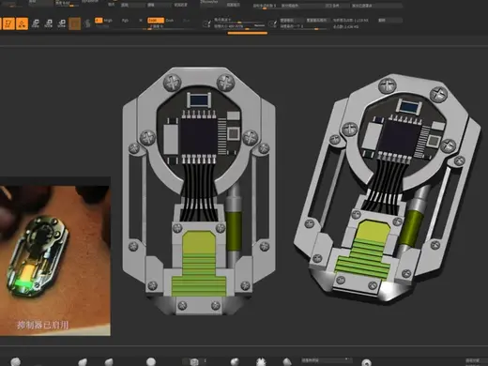488x366 pixels.
Task: Pick the third clay brush in bottom shelf
Action: tap(109, 362)
